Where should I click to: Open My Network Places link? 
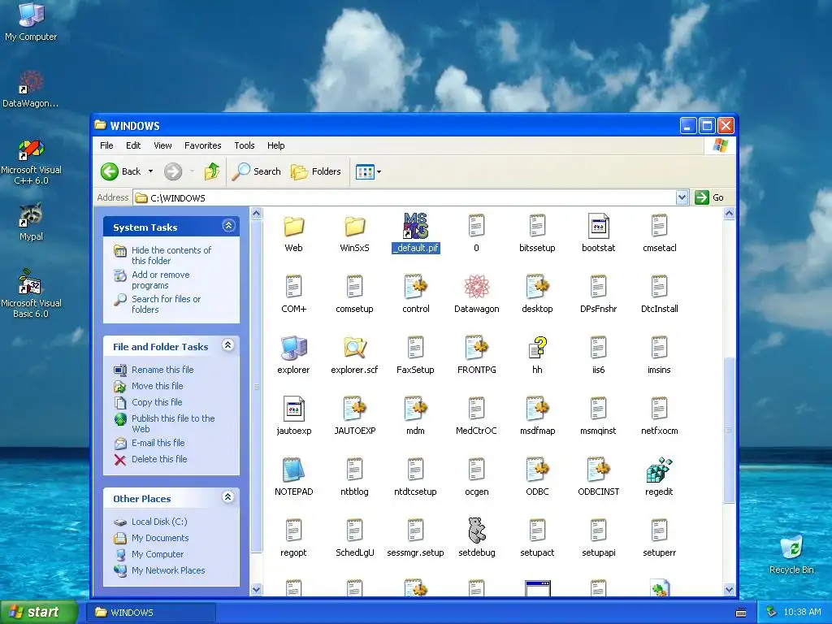coord(168,570)
